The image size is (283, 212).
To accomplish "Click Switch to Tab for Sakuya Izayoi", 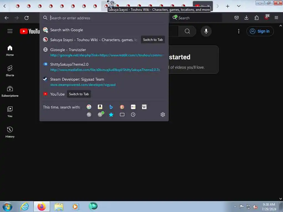I will tap(153, 40).
